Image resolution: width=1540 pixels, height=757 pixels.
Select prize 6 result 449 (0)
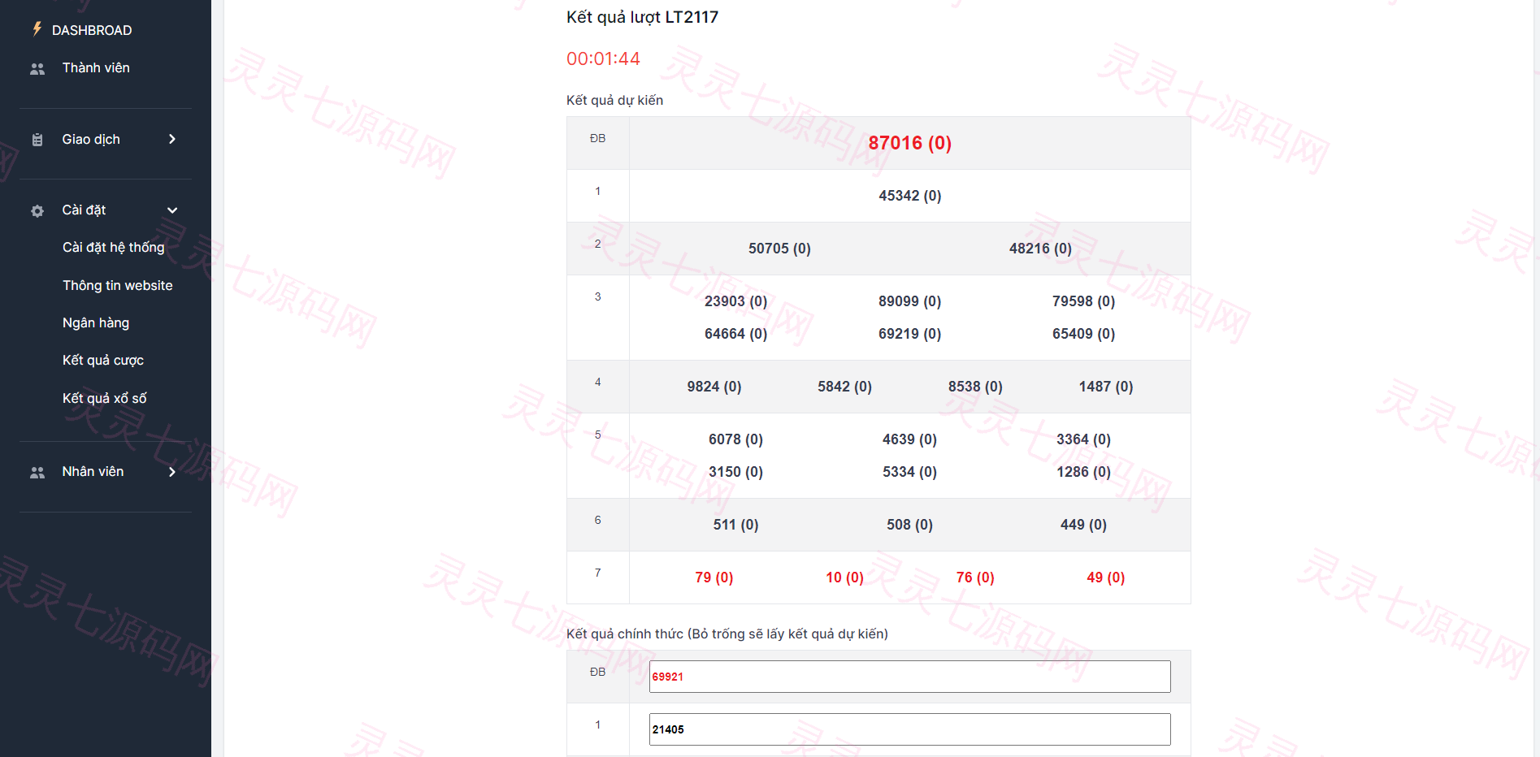click(x=1083, y=525)
